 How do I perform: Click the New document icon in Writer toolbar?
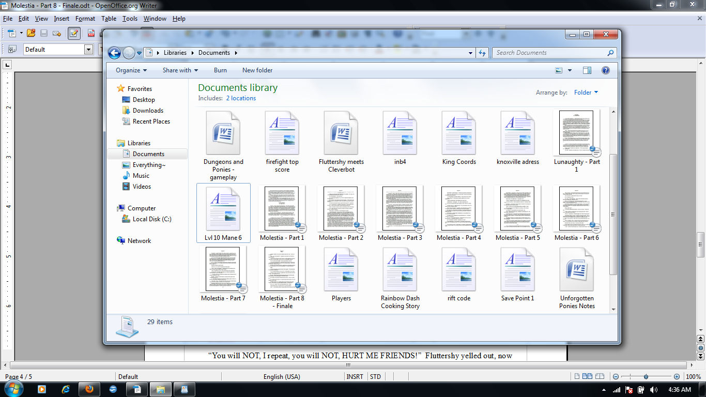point(12,34)
